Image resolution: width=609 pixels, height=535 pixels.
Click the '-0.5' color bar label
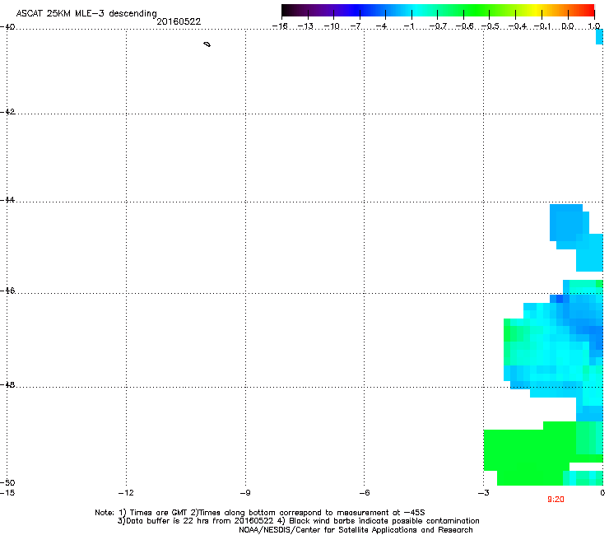click(490, 26)
